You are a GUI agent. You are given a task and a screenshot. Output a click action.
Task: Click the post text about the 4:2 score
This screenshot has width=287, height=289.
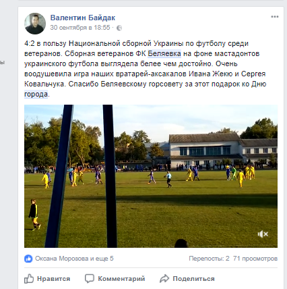click(146, 69)
